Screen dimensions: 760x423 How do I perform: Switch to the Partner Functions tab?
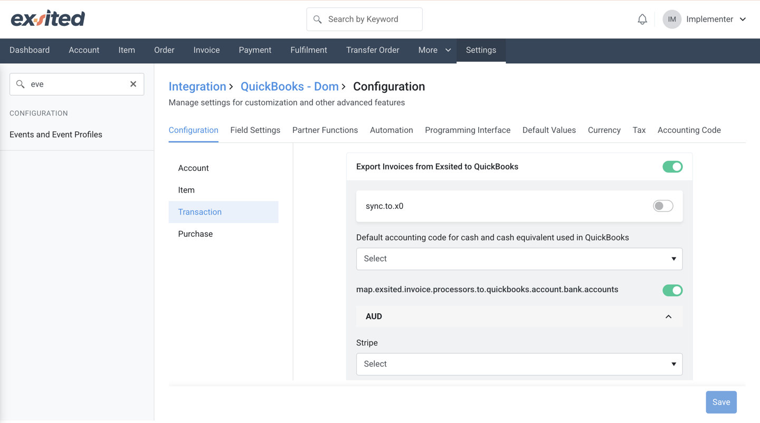pyautogui.click(x=325, y=130)
